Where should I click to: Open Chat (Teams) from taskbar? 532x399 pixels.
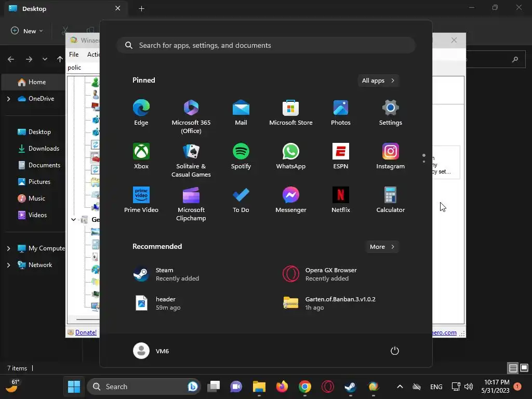click(x=236, y=387)
